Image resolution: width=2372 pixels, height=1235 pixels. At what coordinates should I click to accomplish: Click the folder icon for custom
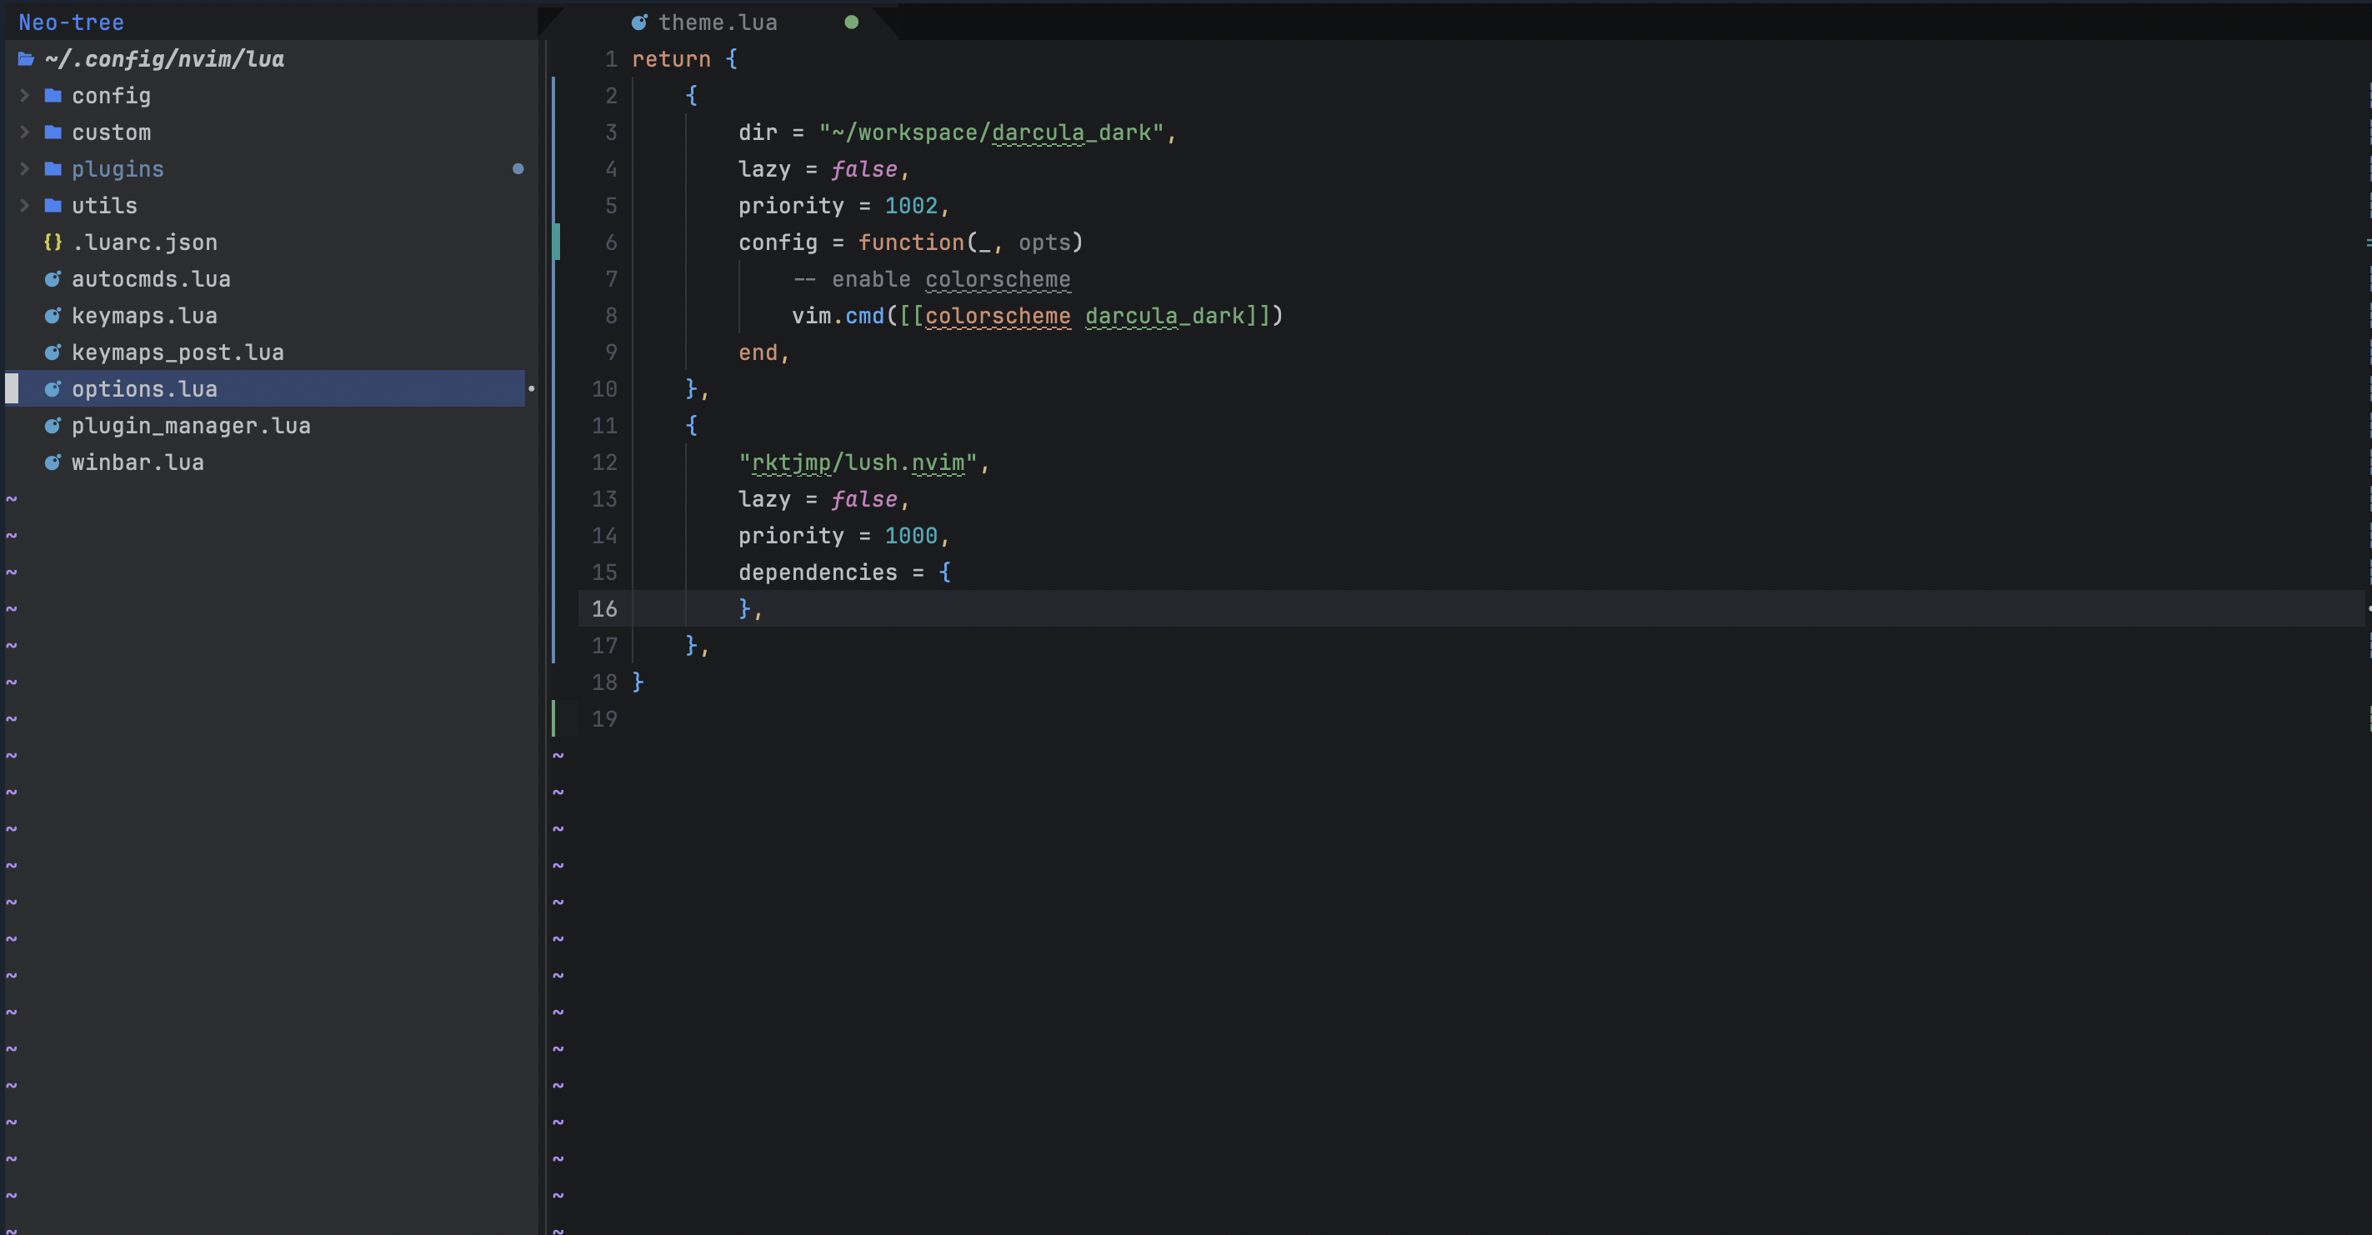pos(53,132)
